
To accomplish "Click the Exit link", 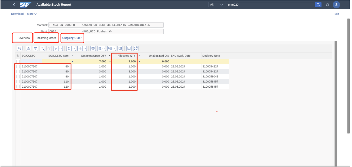I will tap(337, 14).
